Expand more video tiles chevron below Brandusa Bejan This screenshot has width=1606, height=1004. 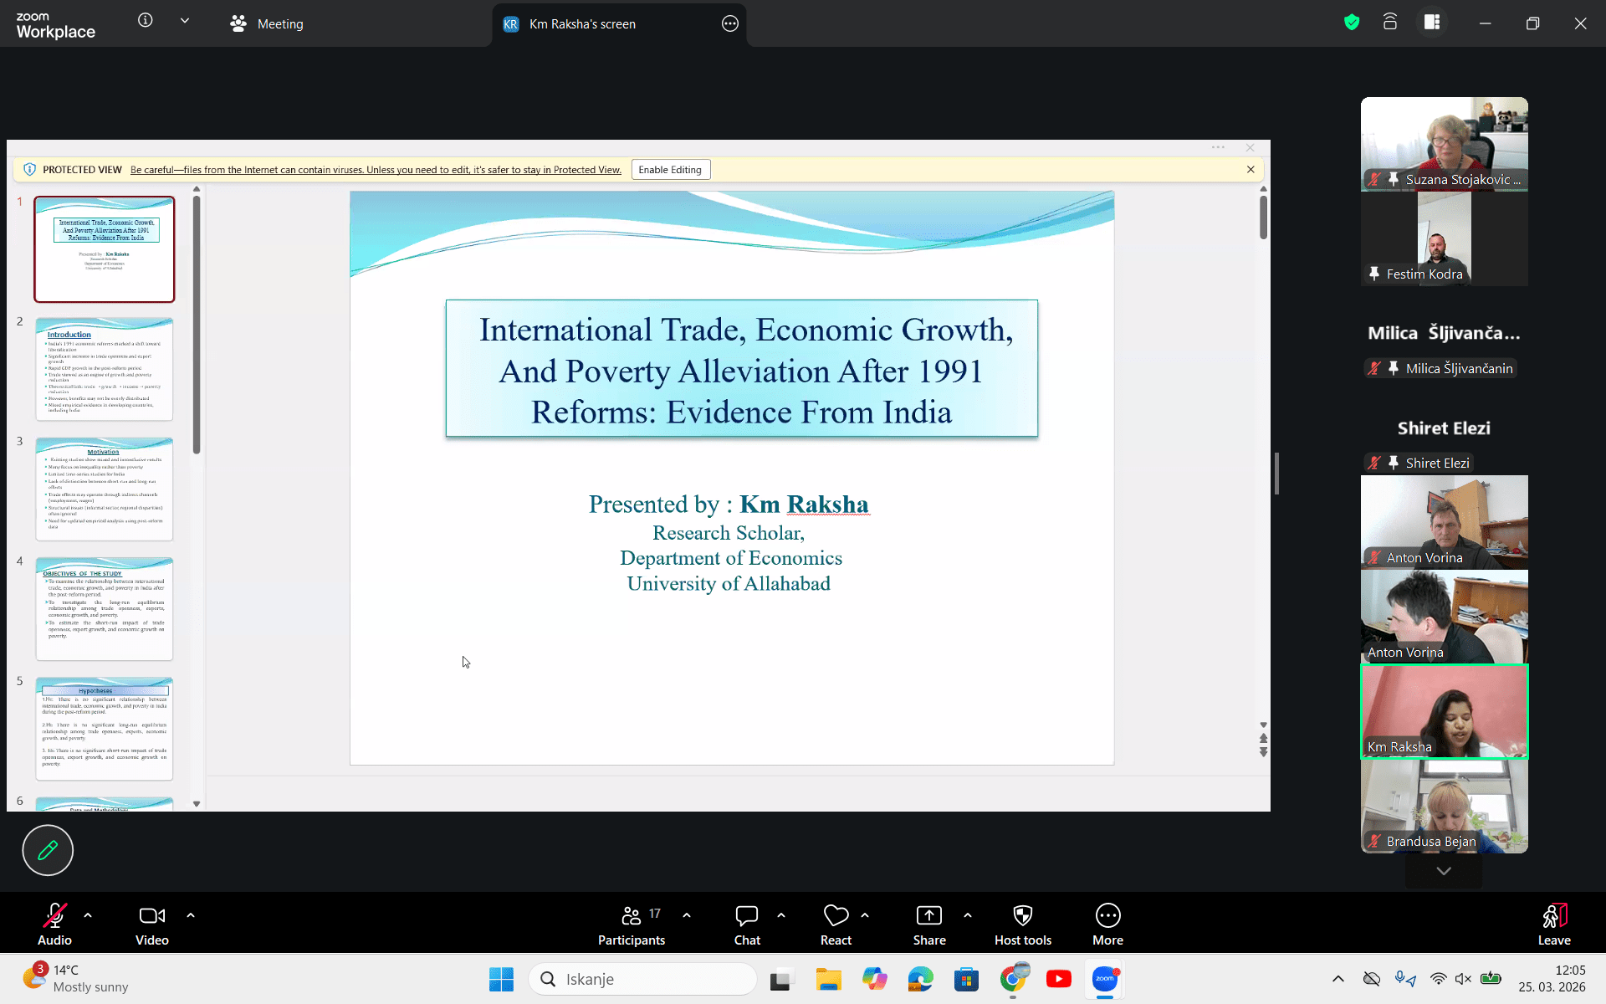(x=1443, y=871)
